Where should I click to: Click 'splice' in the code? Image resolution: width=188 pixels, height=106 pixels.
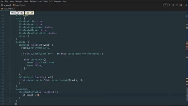[x=40, y=80]
